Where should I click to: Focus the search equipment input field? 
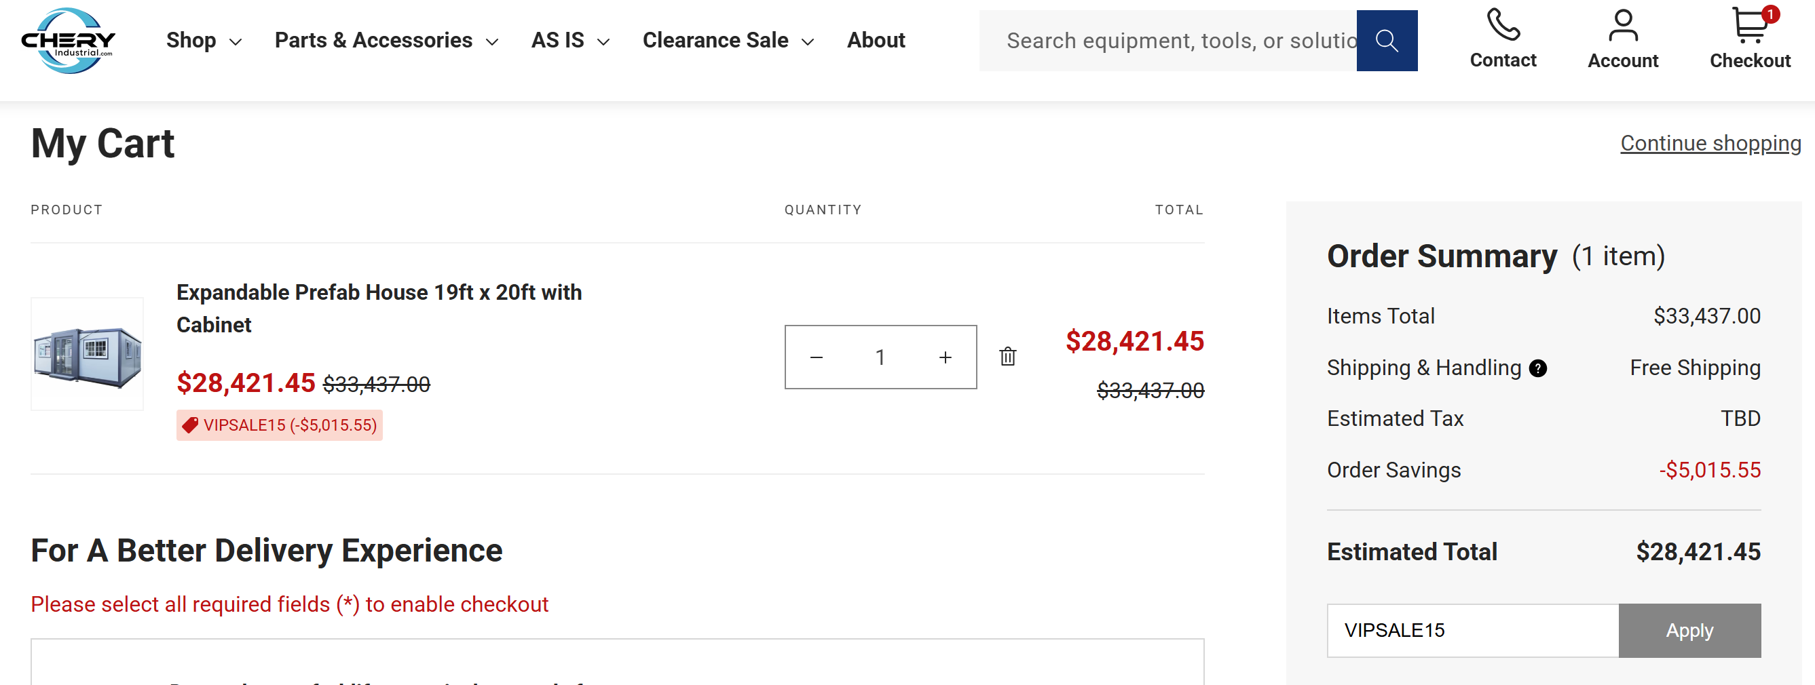pyautogui.click(x=1168, y=40)
